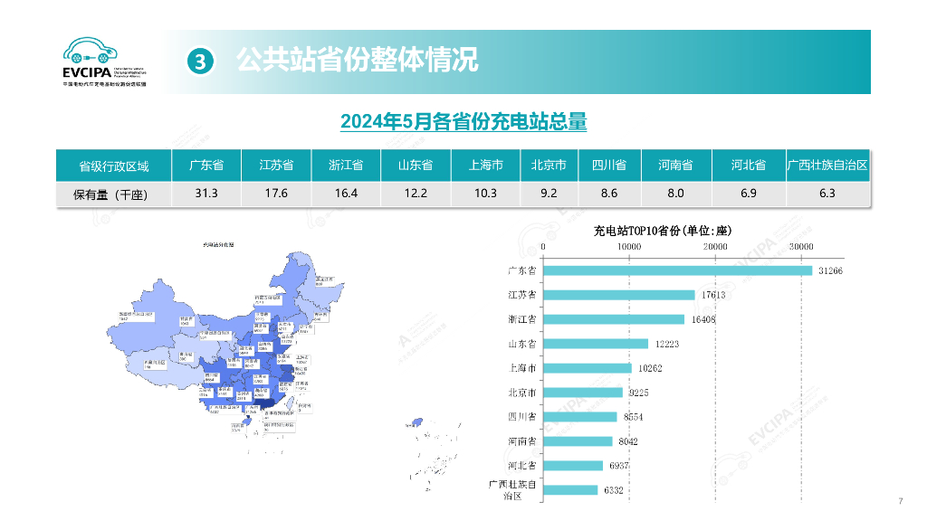
Task: Select the Guangdong bar in the chart
Action: tap(679, 270)
